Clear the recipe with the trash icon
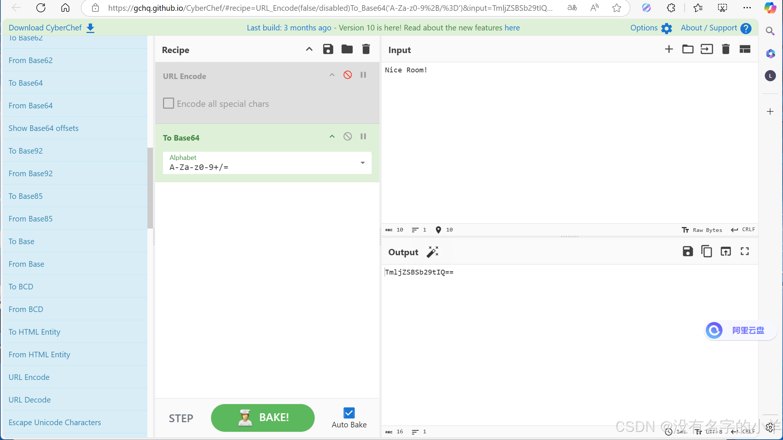 pyautogui.click(x=366, y=49)
